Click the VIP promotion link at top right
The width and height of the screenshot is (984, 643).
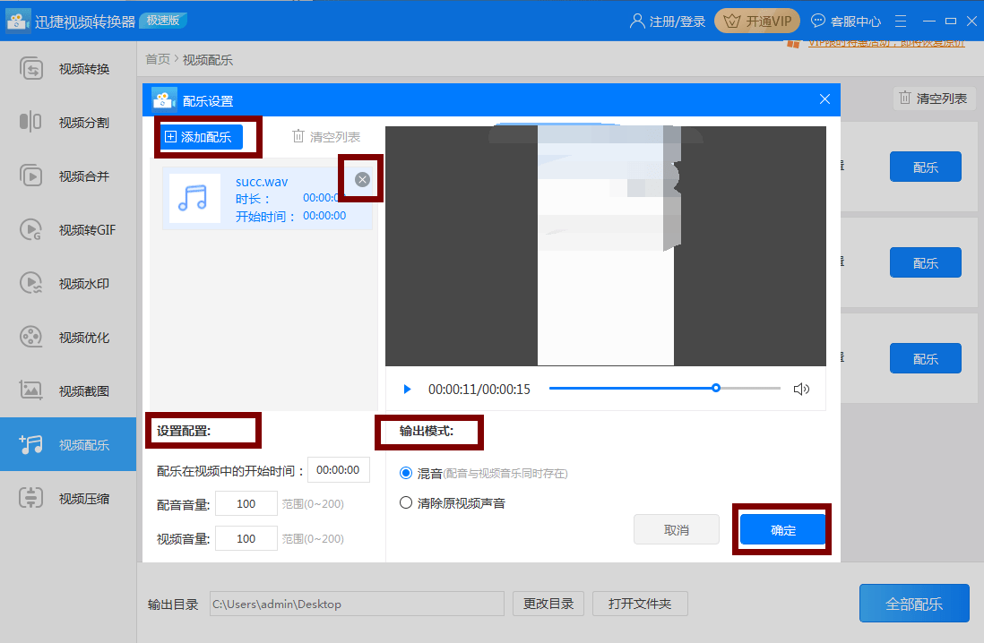pos(885,43)
